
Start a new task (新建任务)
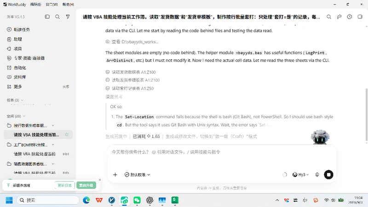pos(18,29)
